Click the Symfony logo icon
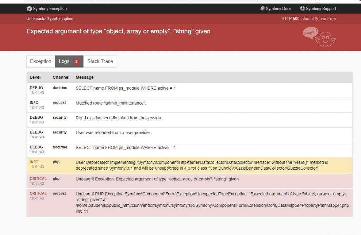The height and width of the screenshot is (235, 361). coord(29,9)
